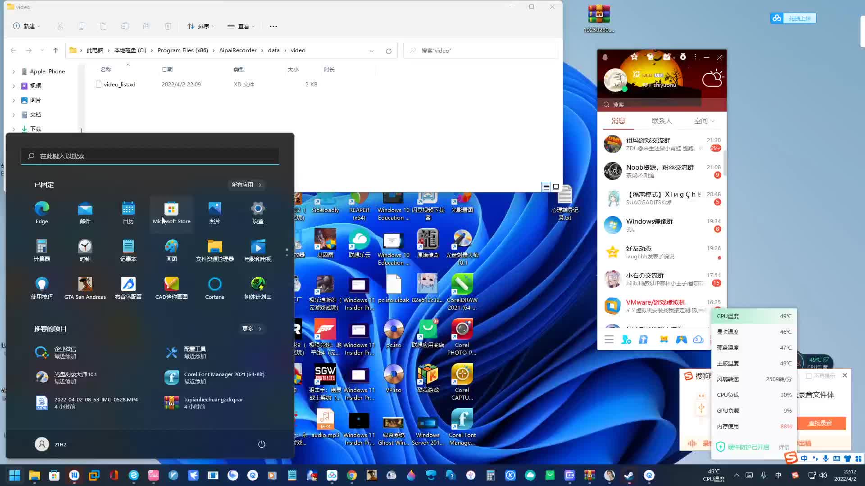Open 初体计划II application
Screen dimensions: 865x486
(x=258, y=287)
